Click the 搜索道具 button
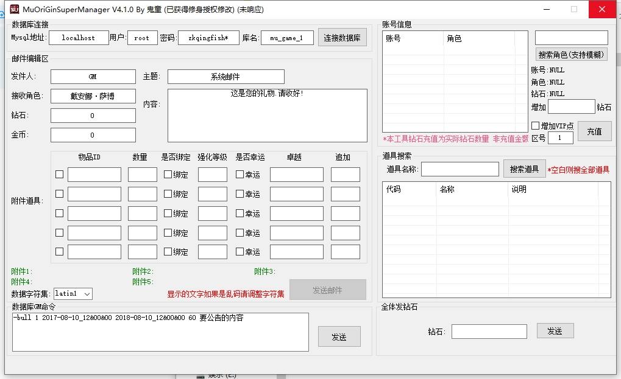Viewport: 621px width, 379px height. (525, 169)
